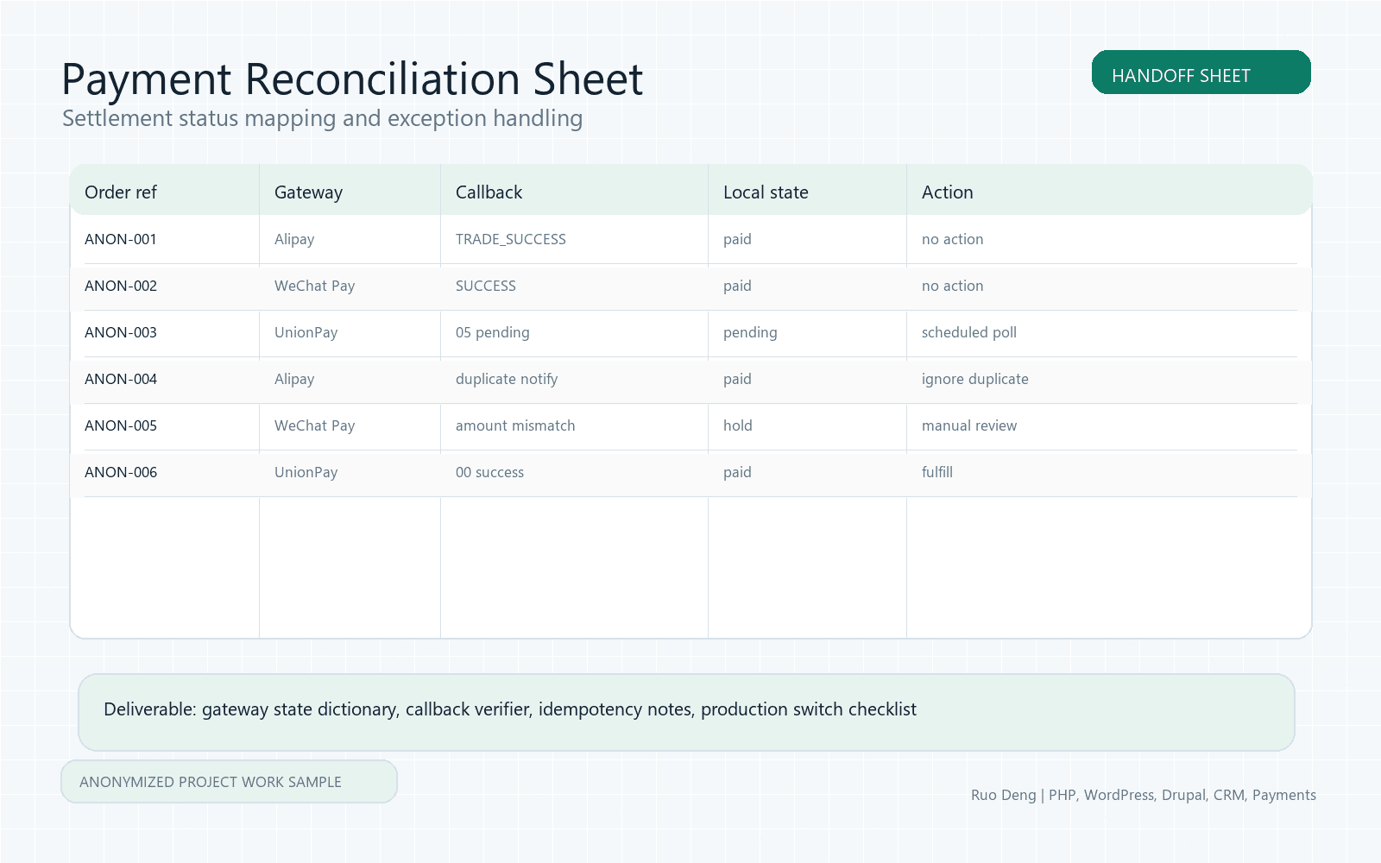Viewport: 1381px width, 863px height.
Task: Click the Order ref column header
Action: (x=121, y=192)
